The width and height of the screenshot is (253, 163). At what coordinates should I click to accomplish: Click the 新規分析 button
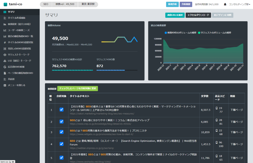coord(172,4)
